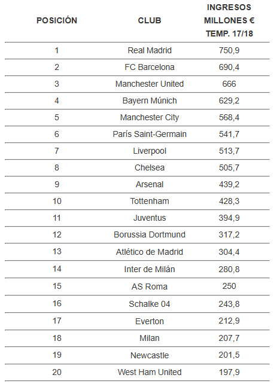Select the Manchester United row name
Image resolution: width=274 pixels, height=387 pixels.
150,84
